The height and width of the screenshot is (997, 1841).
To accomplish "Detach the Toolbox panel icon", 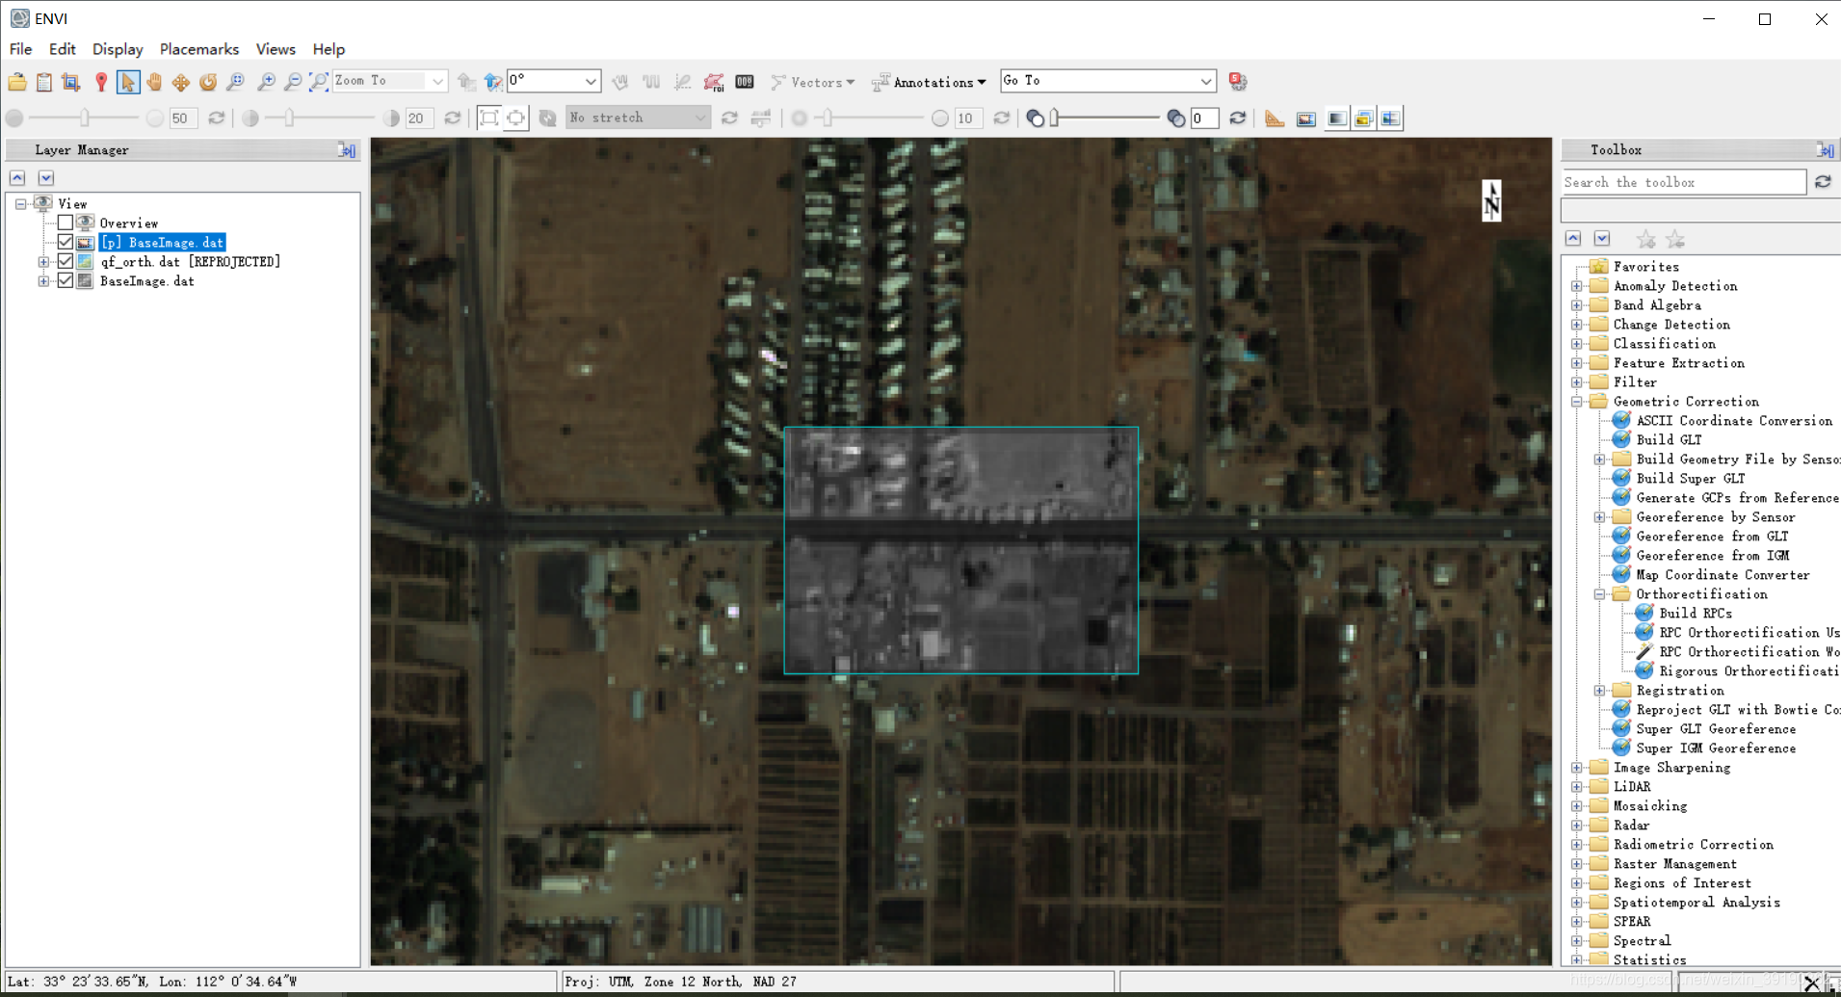I will point(1826,150).
